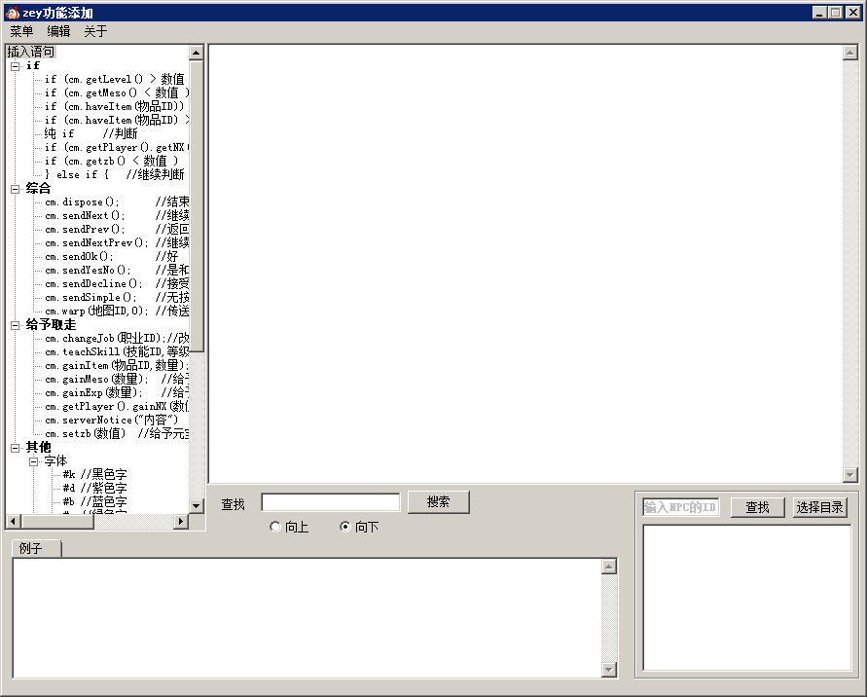Collapse the 给予取走 tree node

pos(16,325)
